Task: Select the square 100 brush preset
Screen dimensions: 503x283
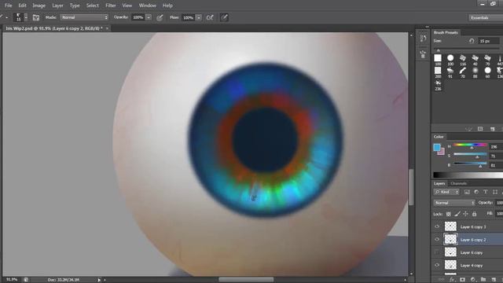Action: [x=438, y=60]
